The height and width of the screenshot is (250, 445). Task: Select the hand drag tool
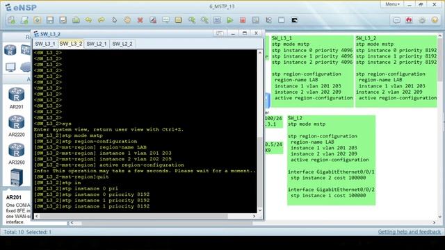coord(127,20)
